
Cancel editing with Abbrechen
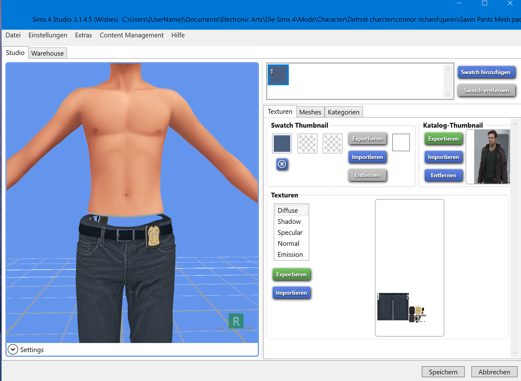point(494,372)
